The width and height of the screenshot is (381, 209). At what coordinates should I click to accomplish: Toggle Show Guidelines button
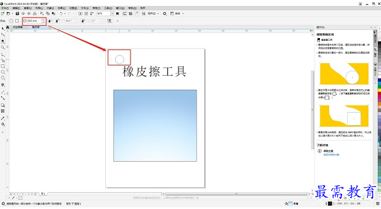[x=136, y=14]
